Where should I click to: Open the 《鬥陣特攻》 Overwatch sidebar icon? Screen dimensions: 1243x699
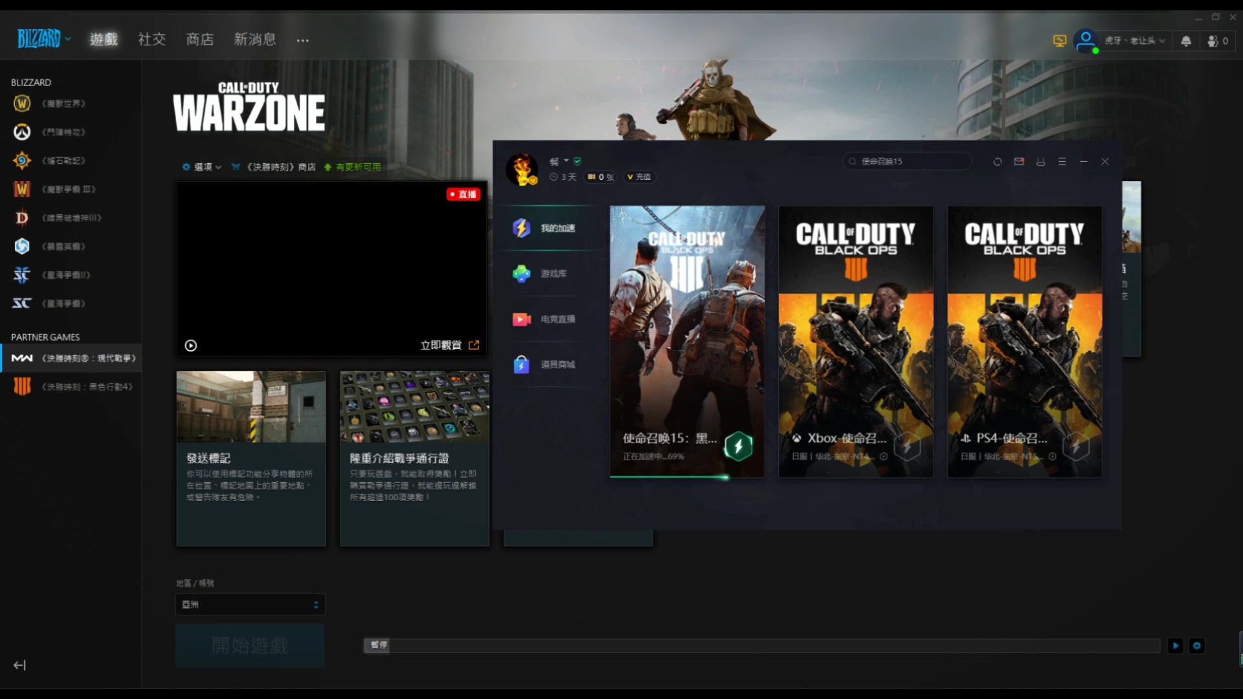(22, 132)
